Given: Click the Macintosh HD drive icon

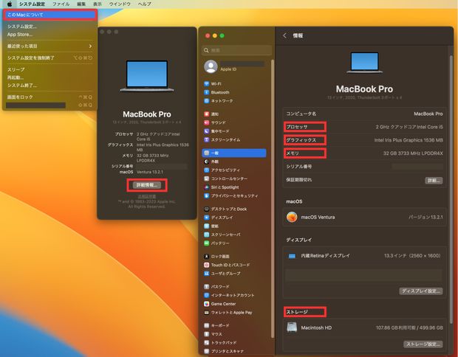Looking at the screenshot, I should pos(292,327).
